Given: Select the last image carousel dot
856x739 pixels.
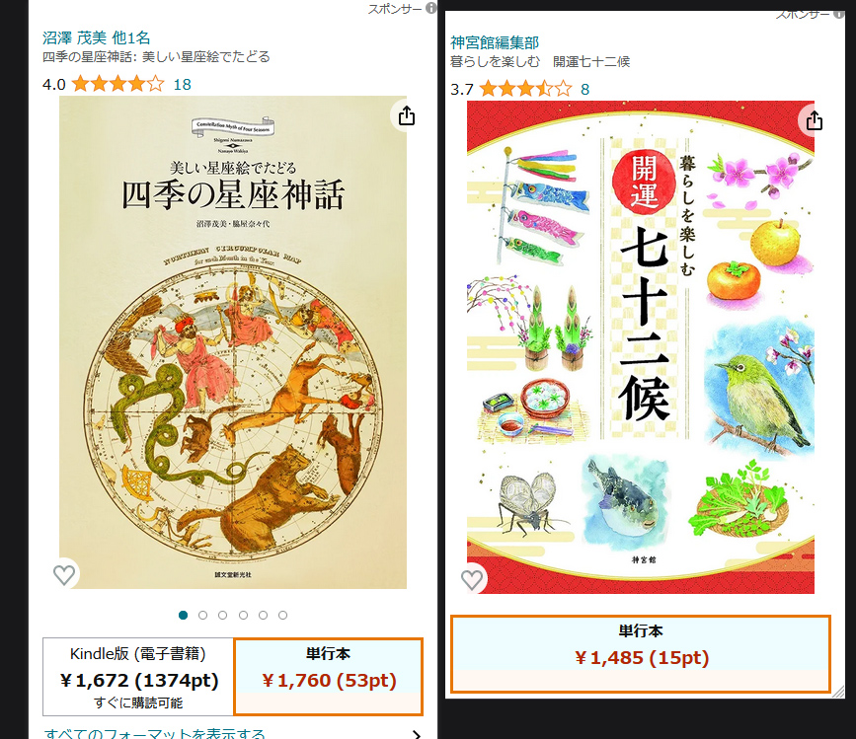Looking at the screenshot, I should [x=282, y=616].
